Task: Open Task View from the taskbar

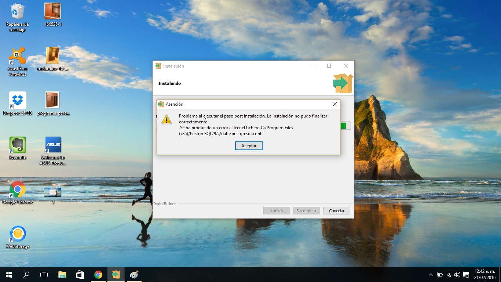Action: point(44,275)
